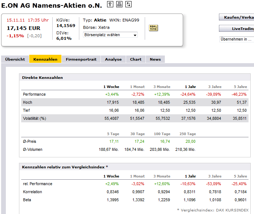
Task: Click the 100 Tage column header
Action: [162, 134]
